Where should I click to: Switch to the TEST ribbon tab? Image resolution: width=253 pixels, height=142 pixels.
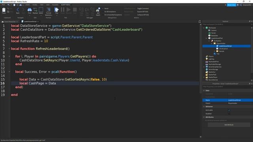point(42,5)
